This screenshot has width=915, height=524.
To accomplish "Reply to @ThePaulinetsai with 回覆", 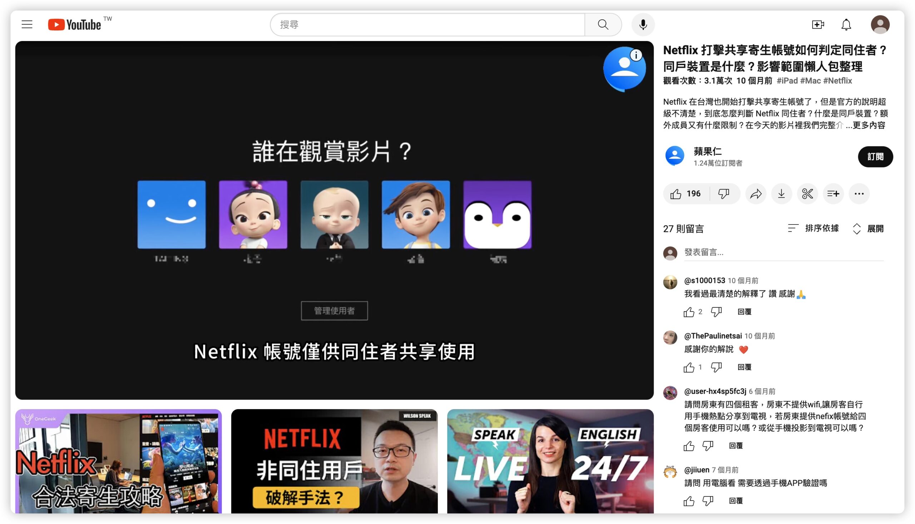I will (x=744, y=367).
